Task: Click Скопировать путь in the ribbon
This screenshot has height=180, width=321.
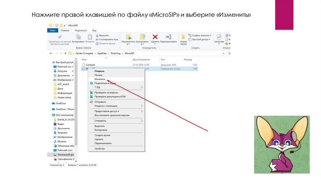Action: [107, 39]
